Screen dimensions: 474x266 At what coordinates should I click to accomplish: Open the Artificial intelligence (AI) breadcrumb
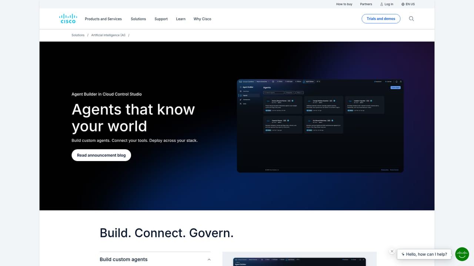(108, 35)
